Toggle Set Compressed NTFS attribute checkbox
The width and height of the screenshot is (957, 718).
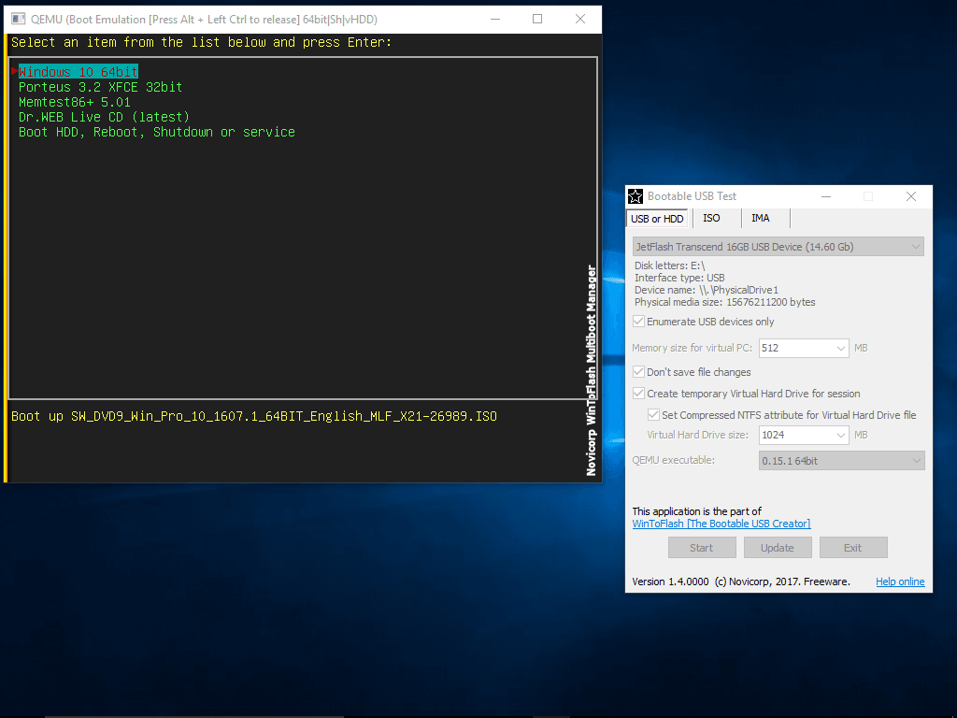653,414
